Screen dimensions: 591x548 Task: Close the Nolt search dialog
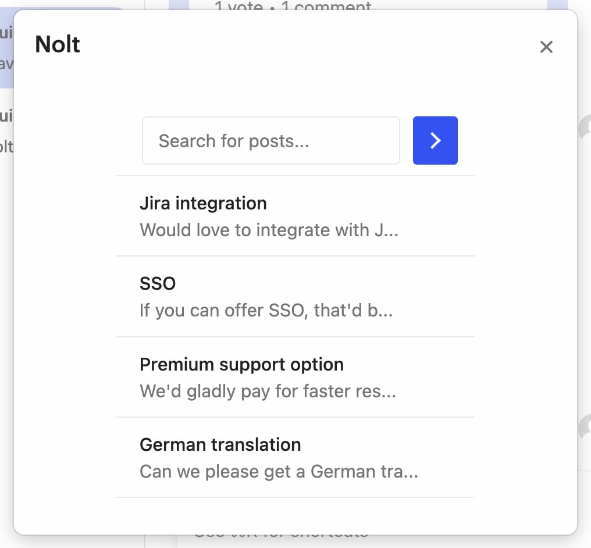[546, 47]
